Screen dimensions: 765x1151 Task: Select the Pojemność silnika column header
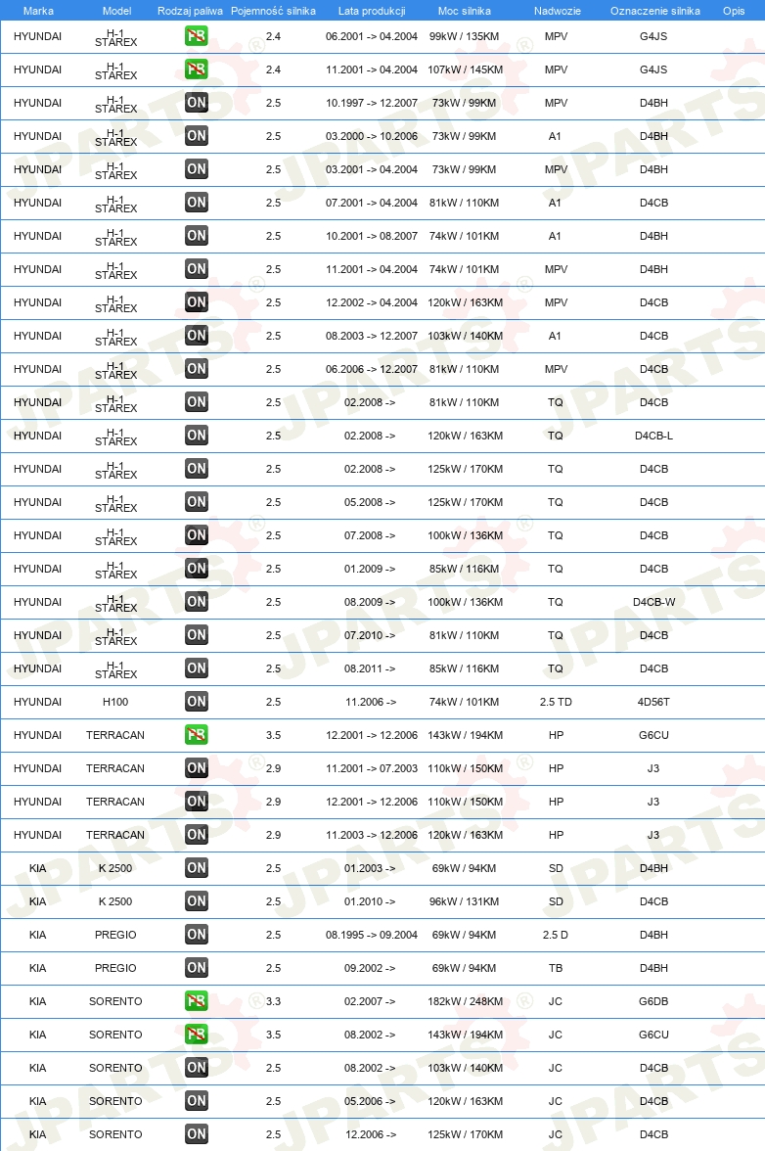(273, 11)
